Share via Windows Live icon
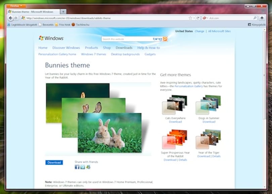This screenshot has height=194, width=272. pos(88,167)
